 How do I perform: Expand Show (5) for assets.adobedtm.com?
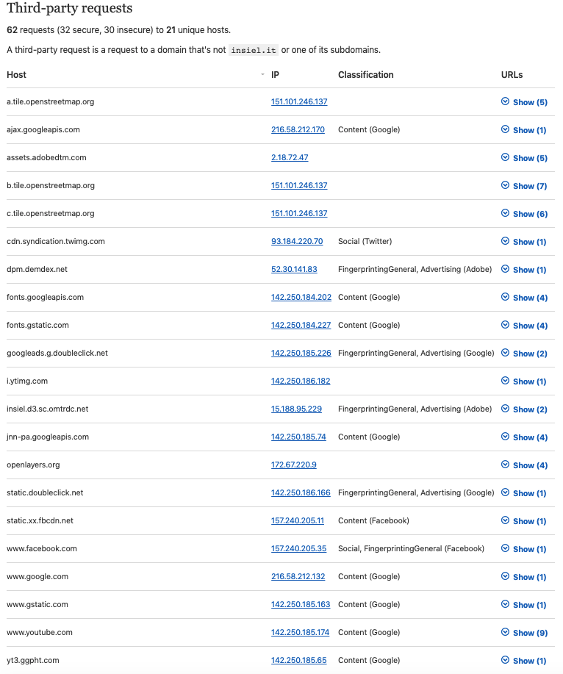pyautogui.click(x=524, y=158)
